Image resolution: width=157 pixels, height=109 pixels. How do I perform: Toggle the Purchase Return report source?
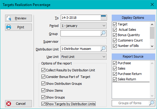click(x=115, y=74)
